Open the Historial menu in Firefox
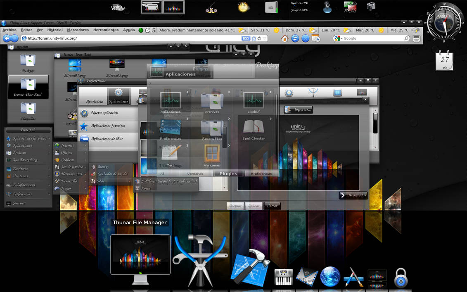 [x=55, y=30]
